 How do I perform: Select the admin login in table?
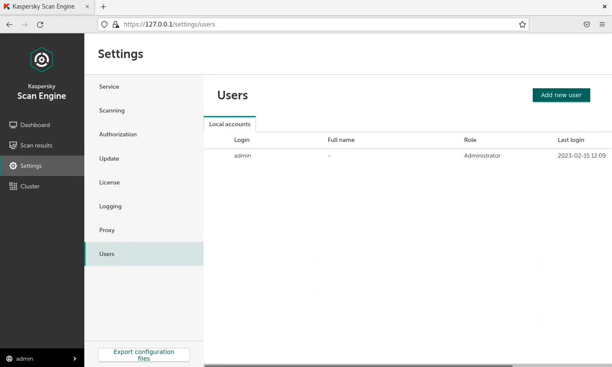pyautogui.click(x=242, y=156)
